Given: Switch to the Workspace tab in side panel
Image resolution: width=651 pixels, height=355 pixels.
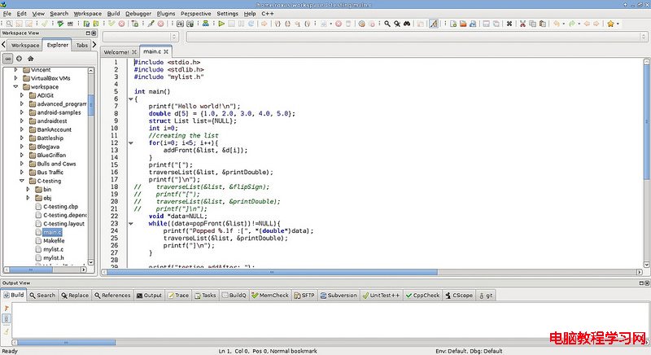Looking at the screenshot, I should click(25, 45).
